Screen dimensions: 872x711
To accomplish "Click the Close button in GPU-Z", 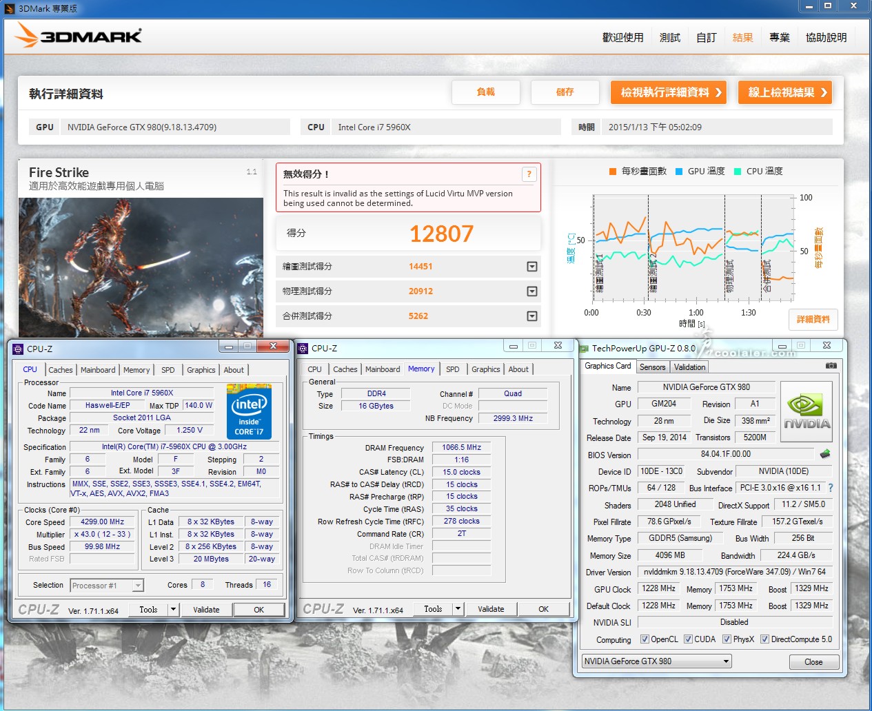I will [813, 662].
